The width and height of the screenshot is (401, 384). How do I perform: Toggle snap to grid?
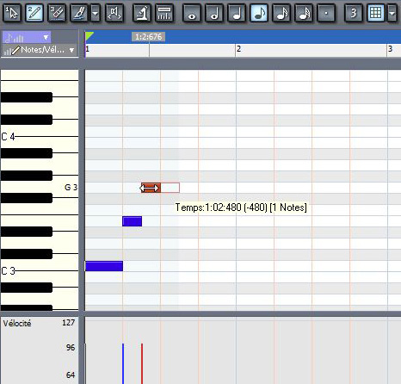click(x=376, y=13)
